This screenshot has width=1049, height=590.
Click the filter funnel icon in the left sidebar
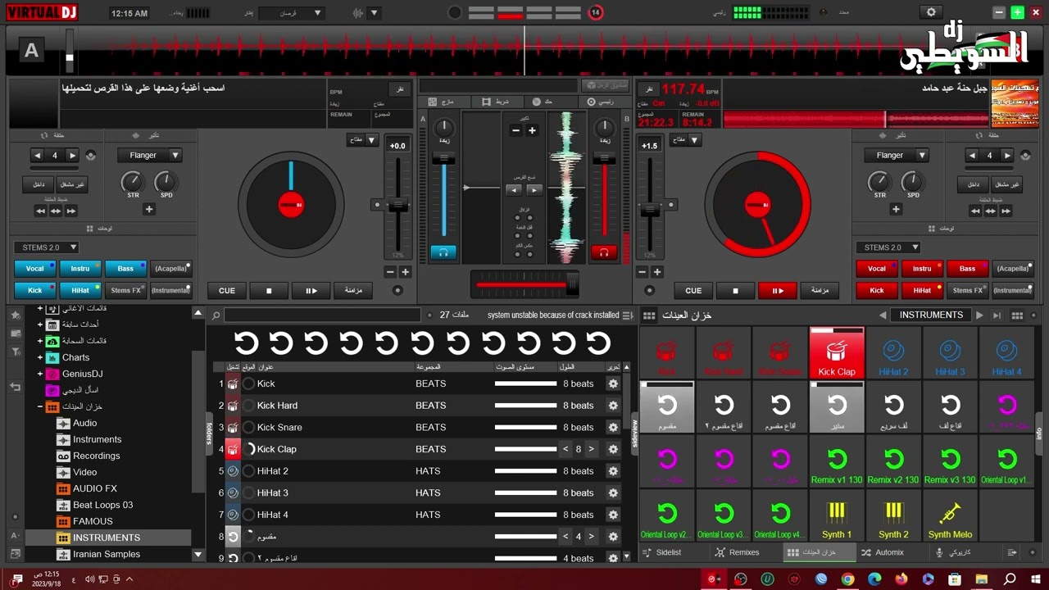pos(15,352)
